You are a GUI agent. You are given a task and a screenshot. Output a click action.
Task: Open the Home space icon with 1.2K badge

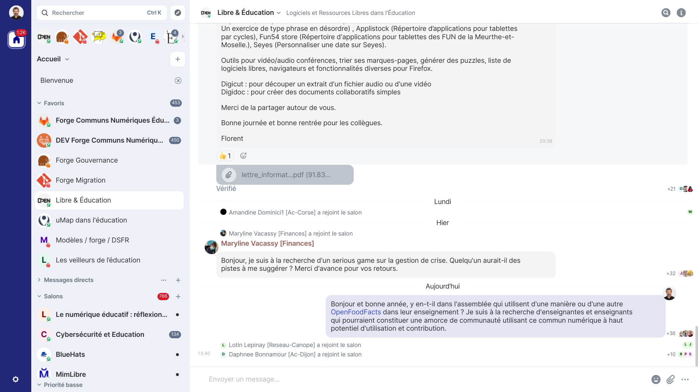[x=17, y=40]
